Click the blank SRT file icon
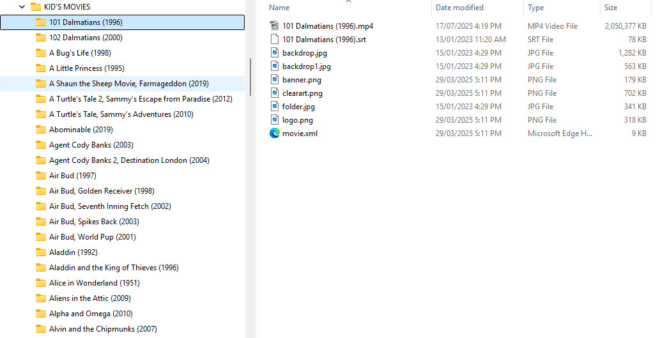Screen dimensions: 667x338 (274, 39)
